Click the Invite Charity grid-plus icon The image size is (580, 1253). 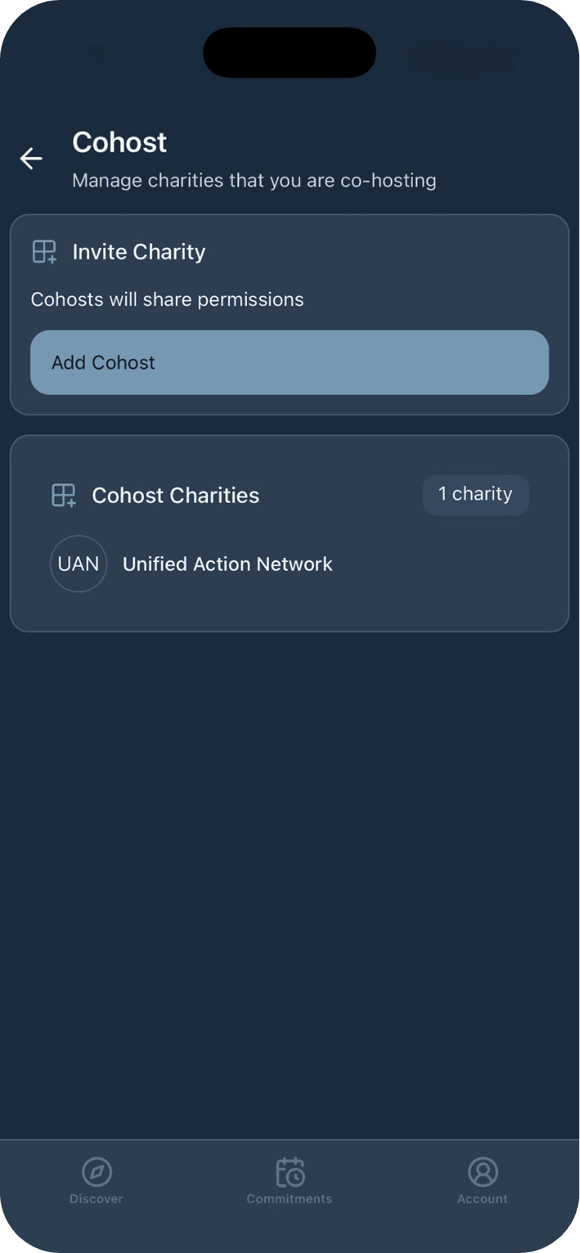coord(45,252)
